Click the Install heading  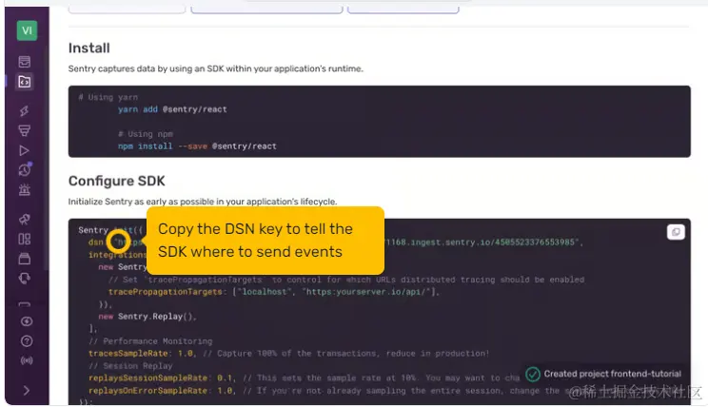tap(88, 48)
